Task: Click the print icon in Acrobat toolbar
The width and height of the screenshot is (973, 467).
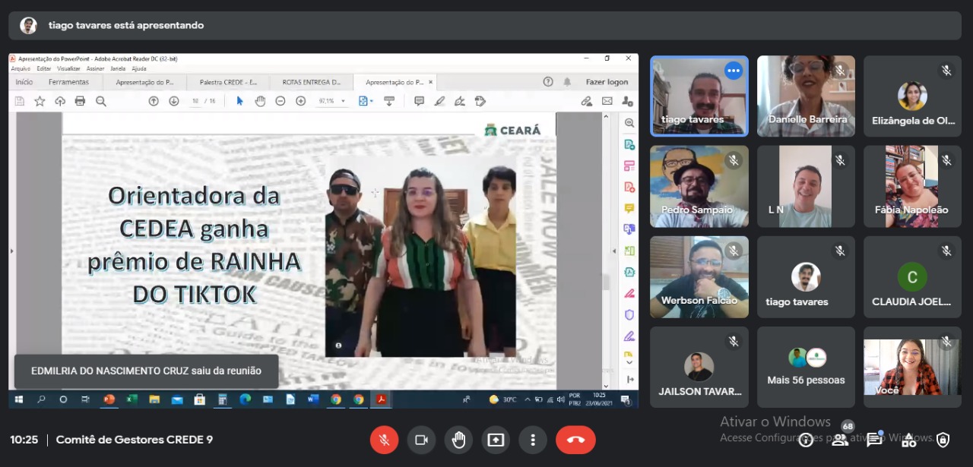Action: tap(81, 101)
